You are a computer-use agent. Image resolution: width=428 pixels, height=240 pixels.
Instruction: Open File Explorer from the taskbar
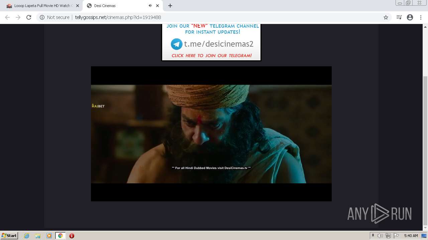coord(38,236)
